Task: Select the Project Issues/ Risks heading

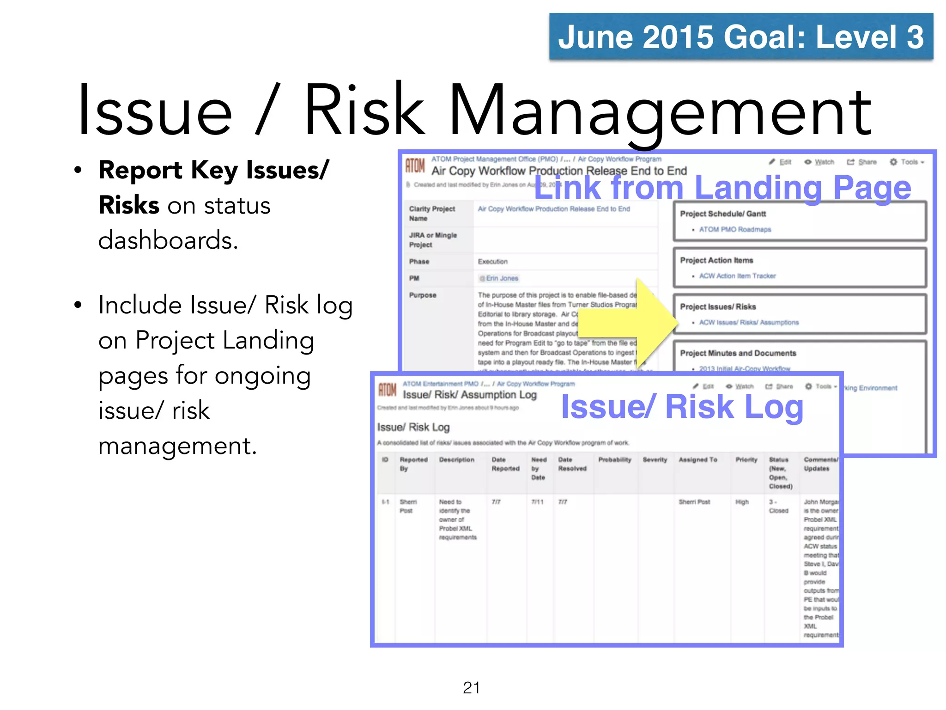Action: pos(718,307)
